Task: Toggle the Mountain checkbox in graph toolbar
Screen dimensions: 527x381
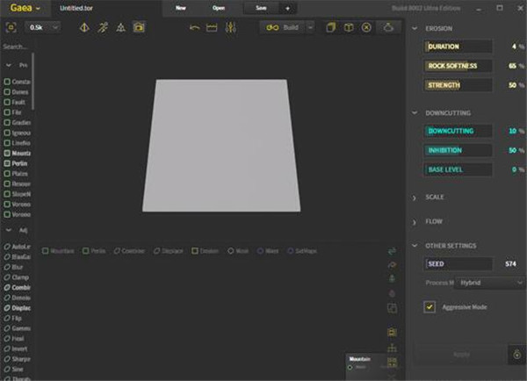Action: (46, 251)
